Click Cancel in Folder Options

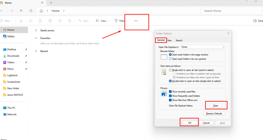click(x=206, y=123)
